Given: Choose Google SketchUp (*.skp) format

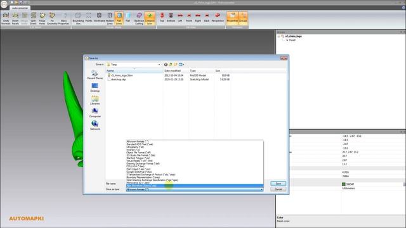Looking at the screenshot, I should pos(195,172).
